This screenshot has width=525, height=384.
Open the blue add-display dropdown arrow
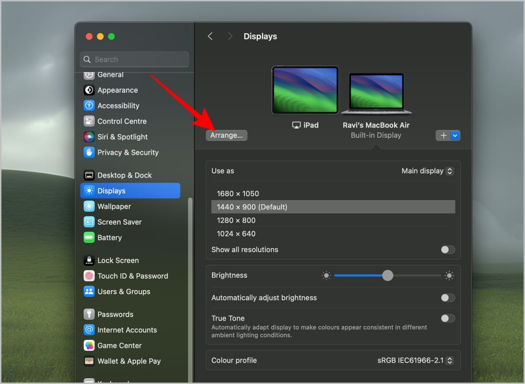click(x=455, y=135)
